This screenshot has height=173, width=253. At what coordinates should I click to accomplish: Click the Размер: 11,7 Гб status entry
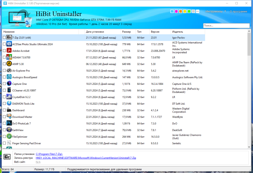(44, 169)
